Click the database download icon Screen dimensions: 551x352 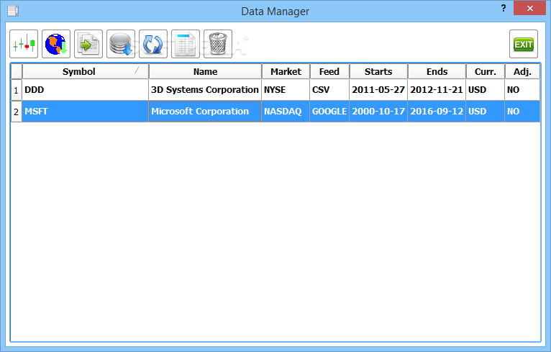coord(121,44)
